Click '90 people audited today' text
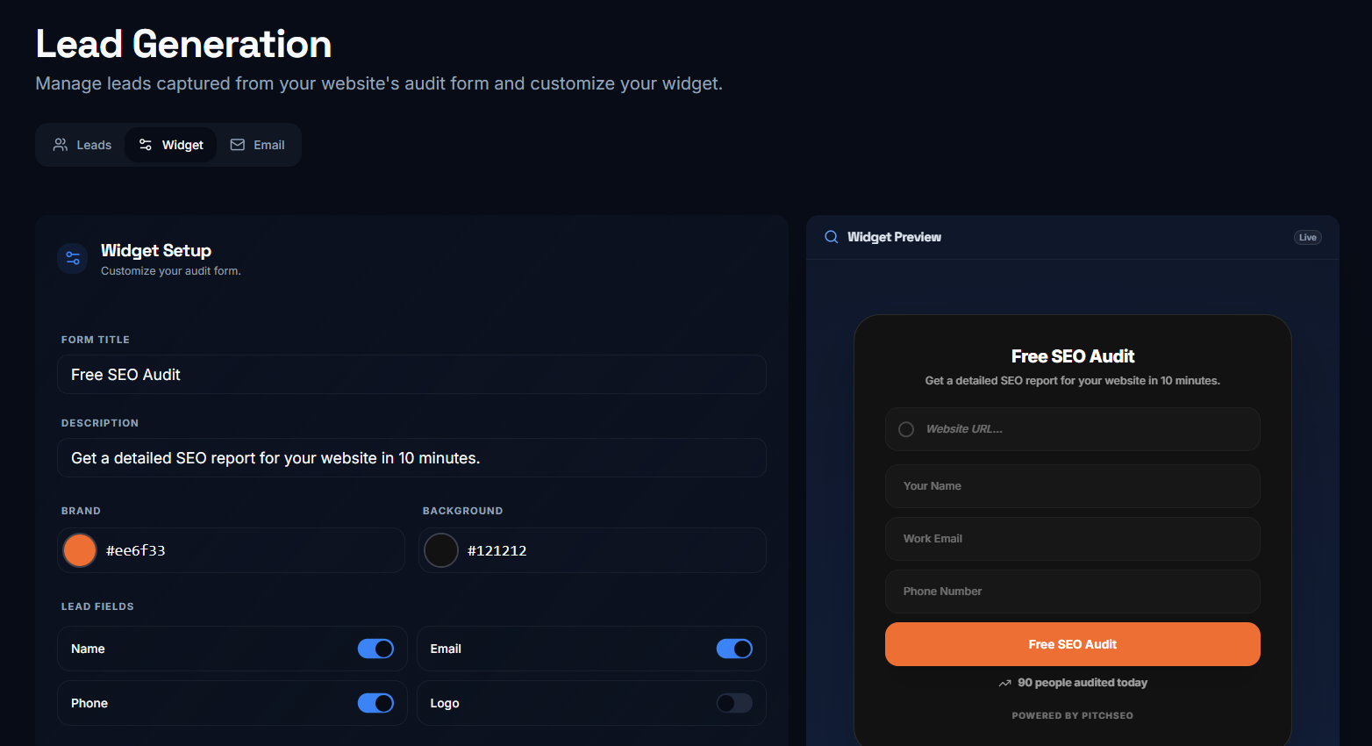 click(x=1083, y=683)
